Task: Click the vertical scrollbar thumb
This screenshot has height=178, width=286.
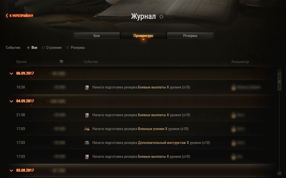Action: (279, 82)
